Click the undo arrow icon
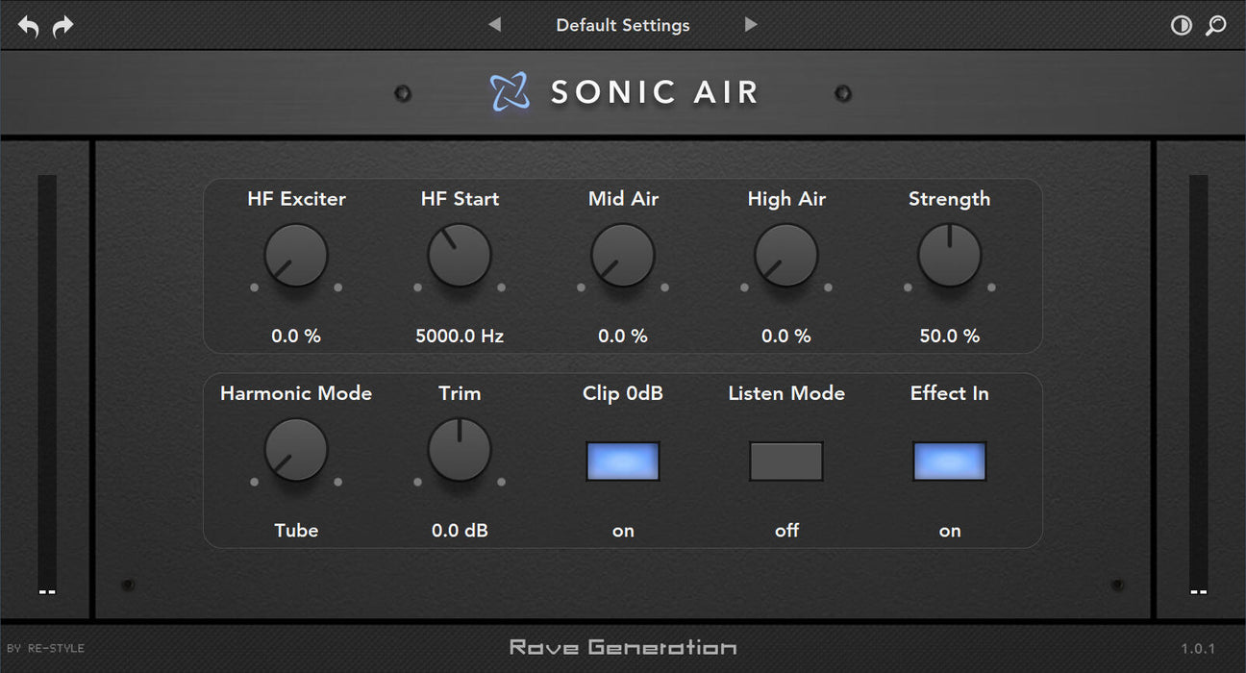This screenshot has width=1246, height=673. pyautogui.click(x=28, y=25)
